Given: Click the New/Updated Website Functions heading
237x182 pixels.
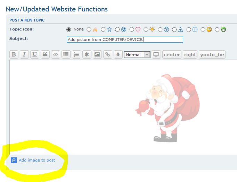Looking at the screenshot, I should coord(57,9).
